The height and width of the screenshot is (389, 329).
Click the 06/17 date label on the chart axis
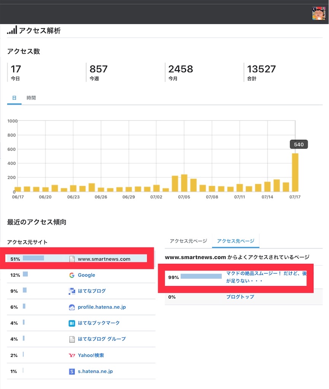coord(18,197)
